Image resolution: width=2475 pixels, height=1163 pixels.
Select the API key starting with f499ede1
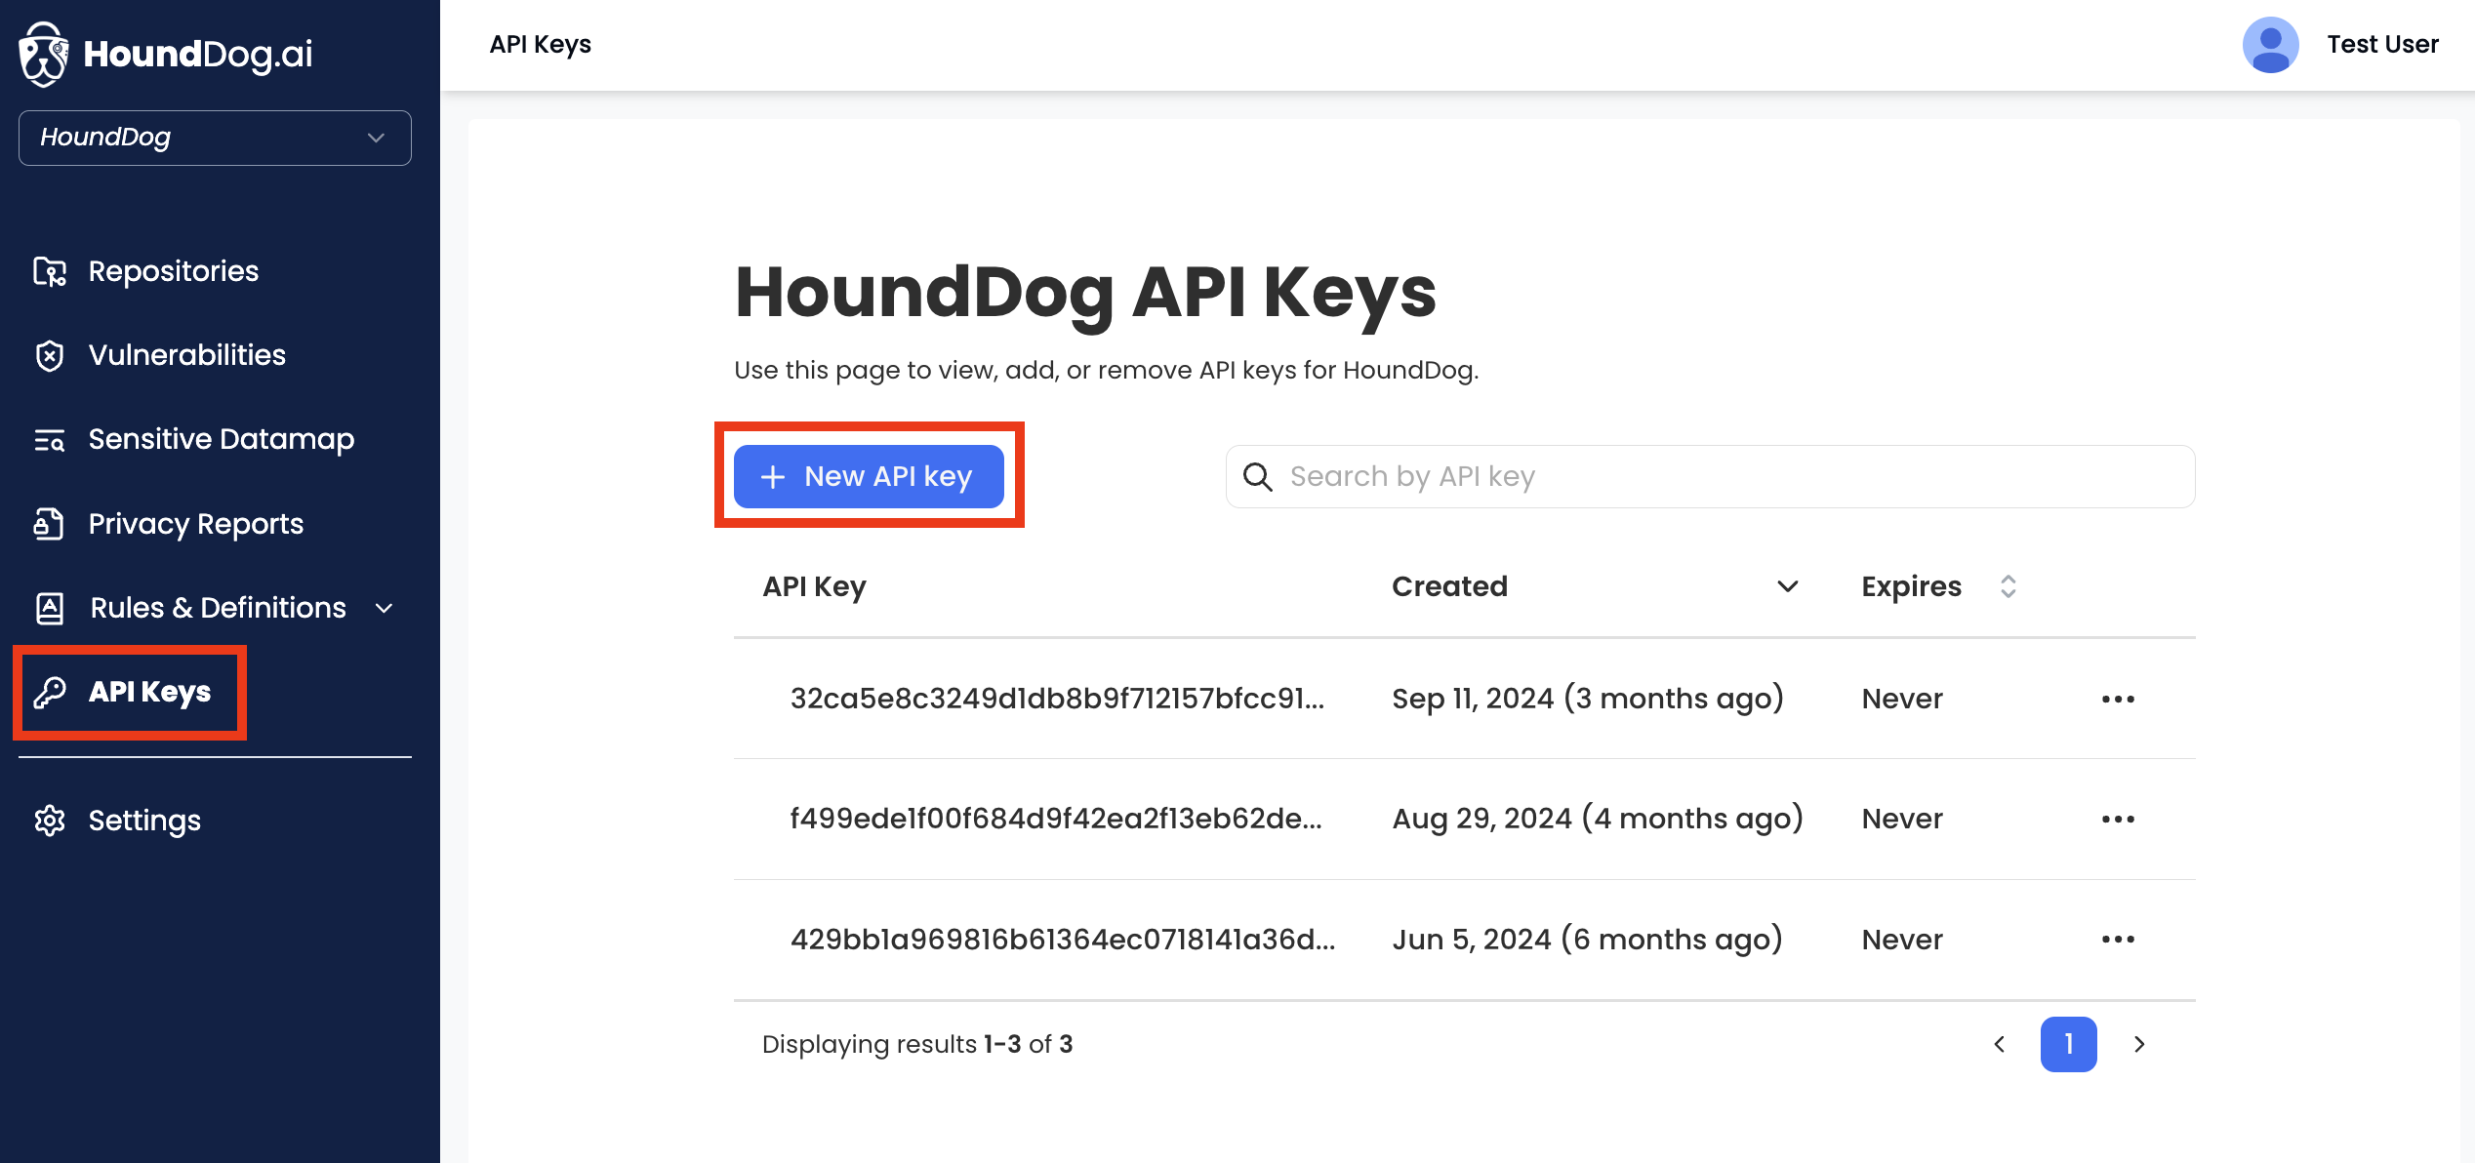point(1056,819)
